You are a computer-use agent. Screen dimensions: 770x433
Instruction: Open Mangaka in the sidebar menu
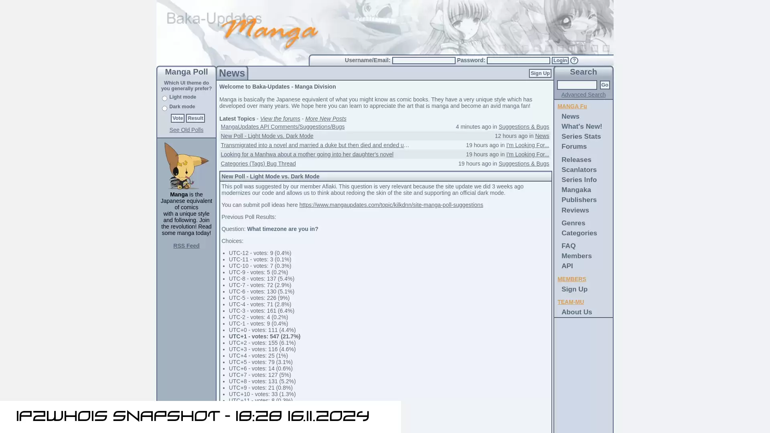[576, 190]
